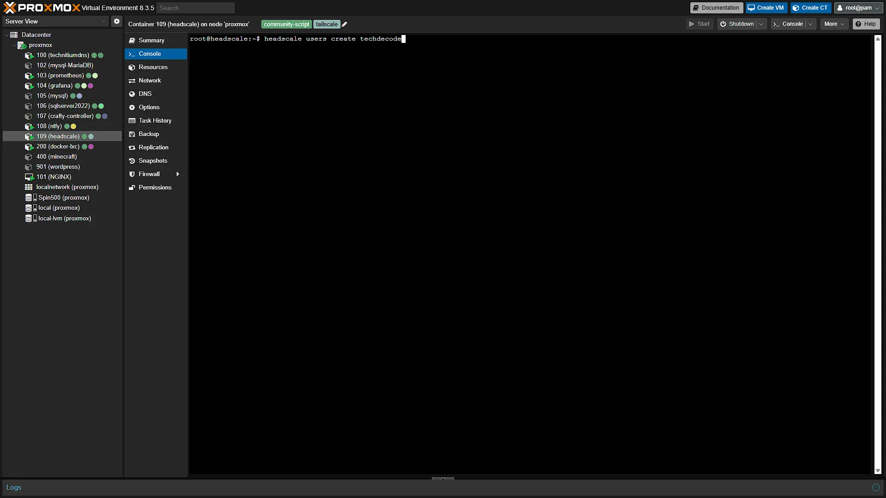Select container 100 (technitiumdns)
The height and width of the screenshot is (498, 886).
point(63,55)
